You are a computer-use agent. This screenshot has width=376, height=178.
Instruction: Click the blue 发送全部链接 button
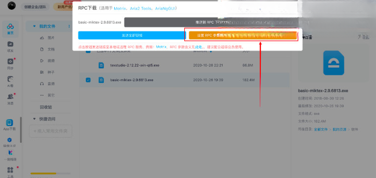coord(132,35)
